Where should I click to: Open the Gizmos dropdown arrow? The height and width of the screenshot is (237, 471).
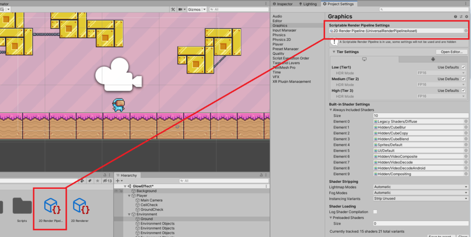205,10
